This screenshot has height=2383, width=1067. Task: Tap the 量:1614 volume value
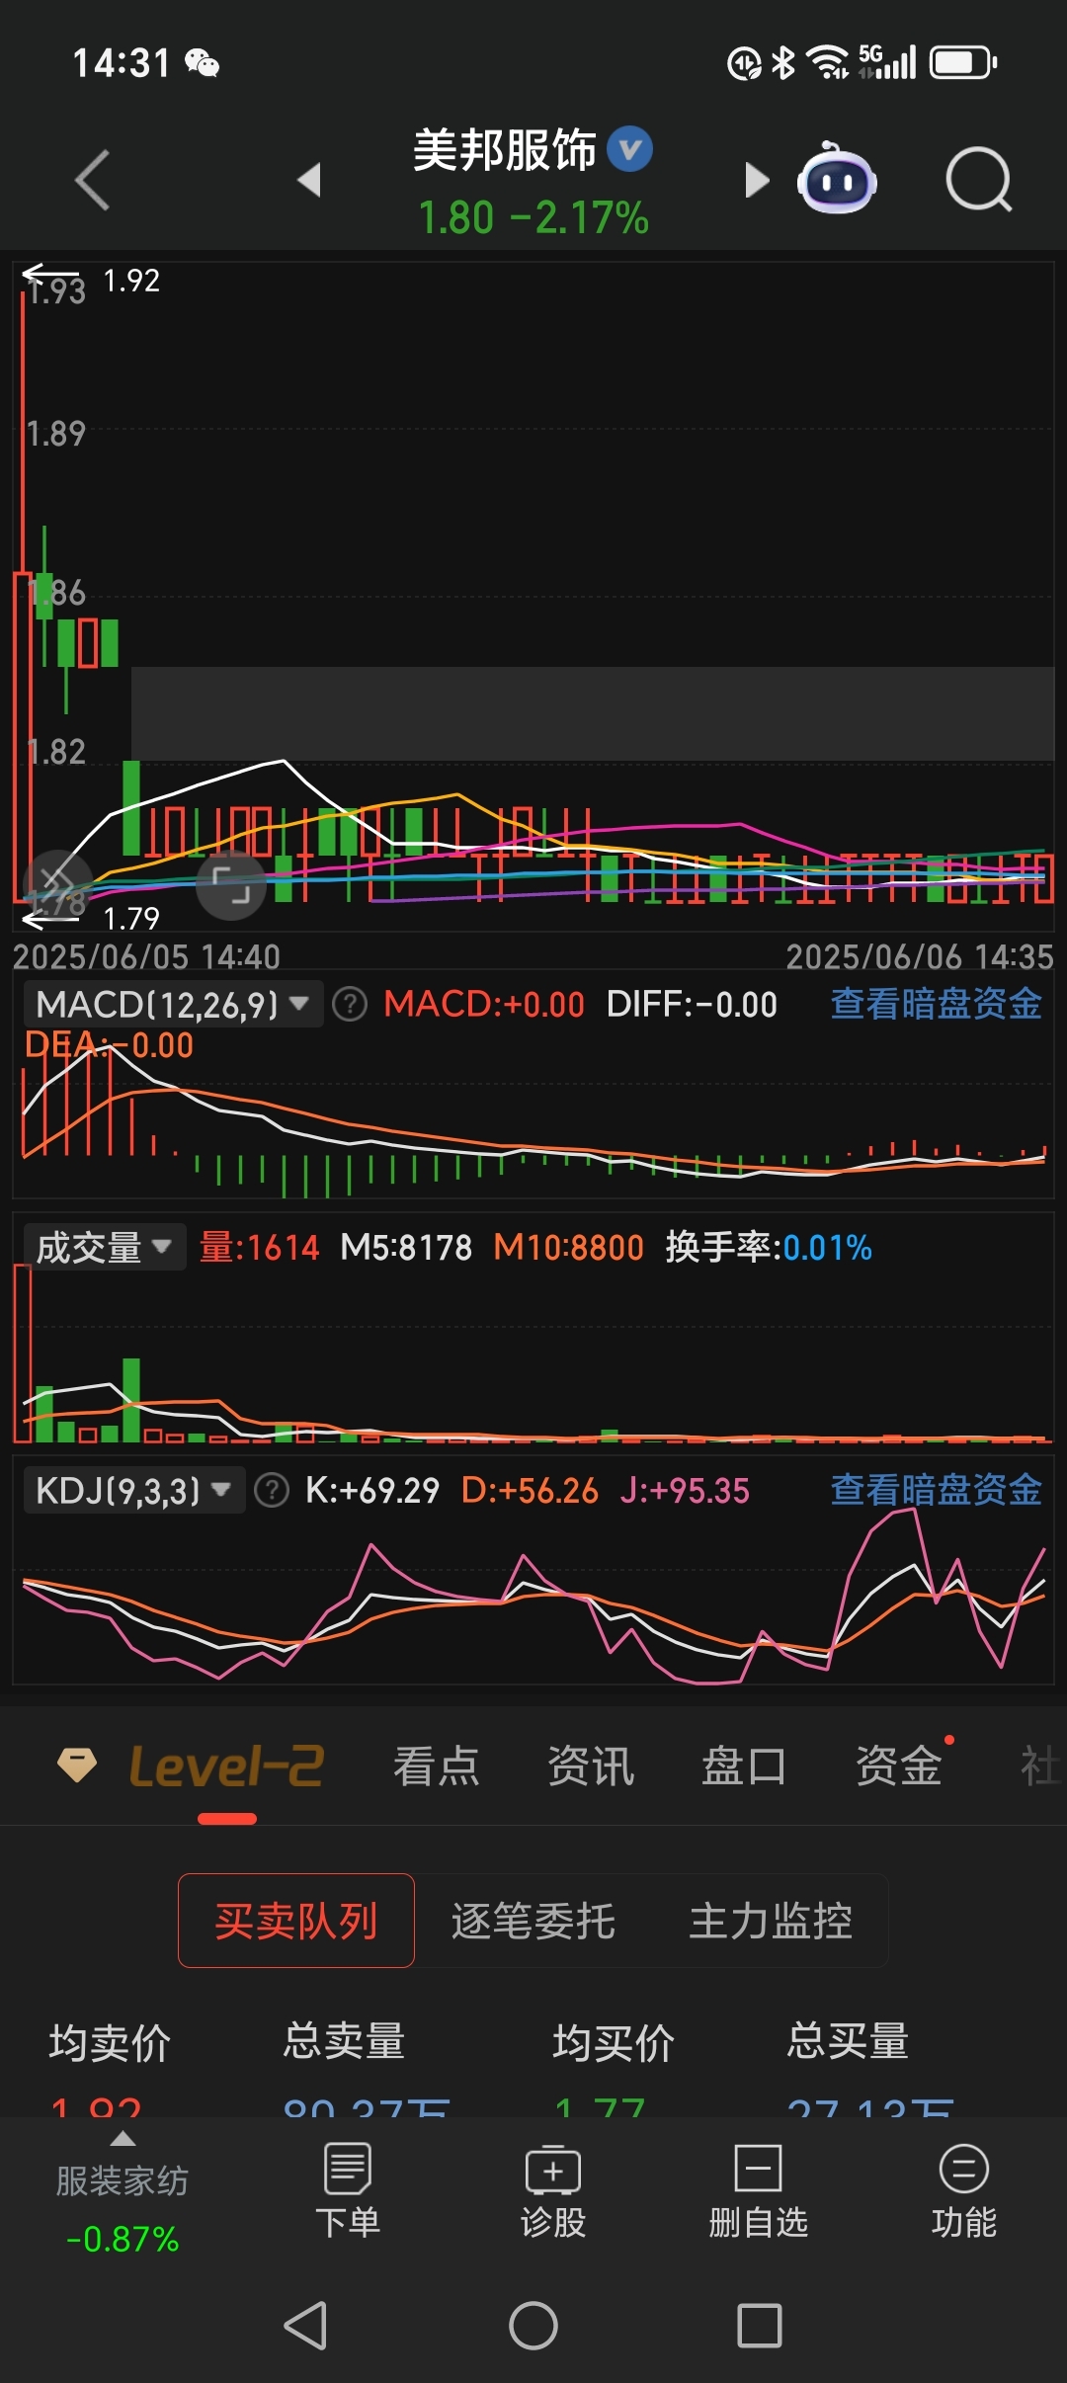[x=259, y=1248]
